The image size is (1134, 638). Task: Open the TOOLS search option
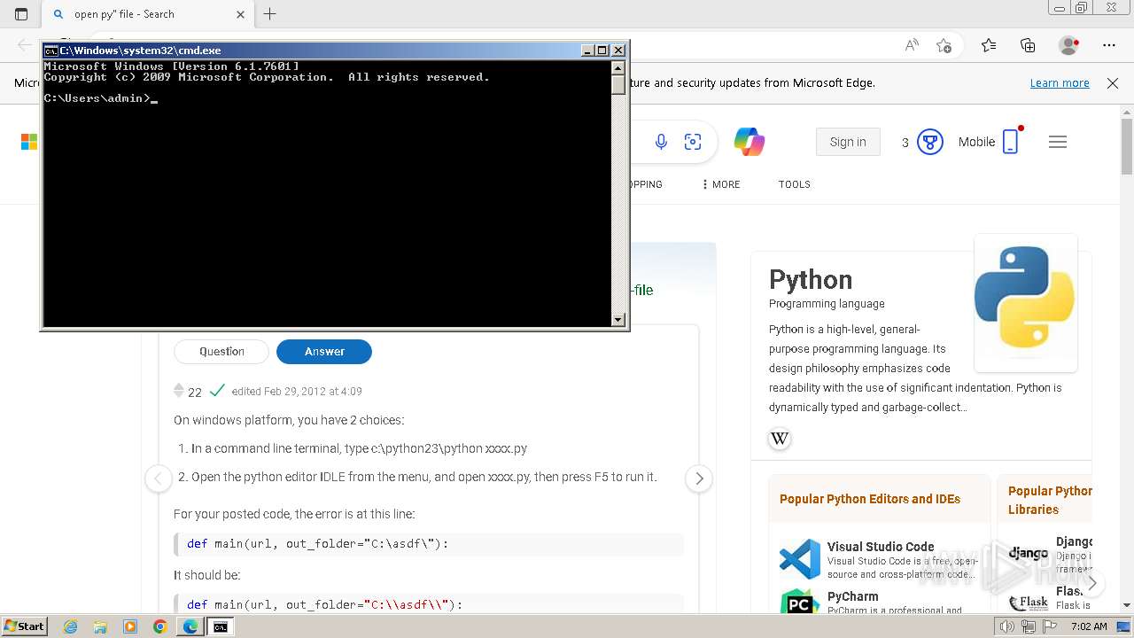click(795, 184)
